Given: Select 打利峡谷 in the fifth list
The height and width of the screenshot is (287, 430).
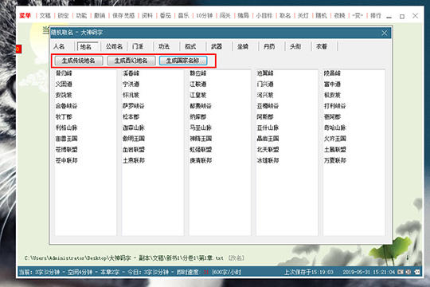Looking at the screenshot, I should [x=335, y=106].
